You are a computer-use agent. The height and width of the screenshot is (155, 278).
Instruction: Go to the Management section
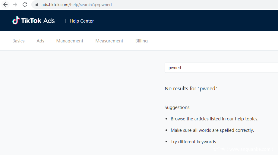point(70,41)
